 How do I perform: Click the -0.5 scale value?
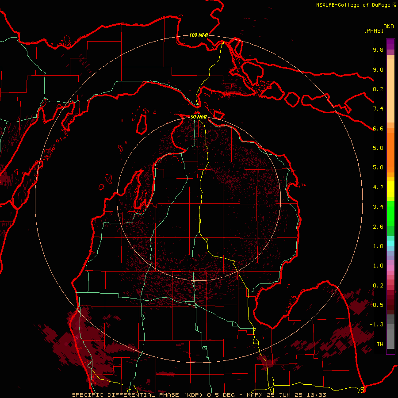376,305
